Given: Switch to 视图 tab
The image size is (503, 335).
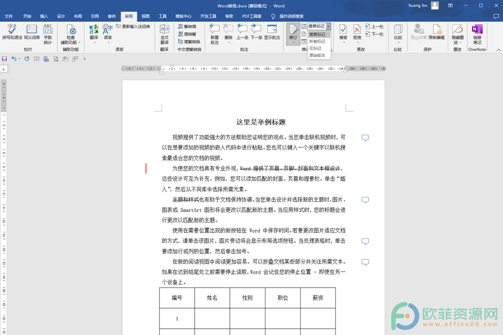Looking at the screenshot, I should [x=146, y=16].
